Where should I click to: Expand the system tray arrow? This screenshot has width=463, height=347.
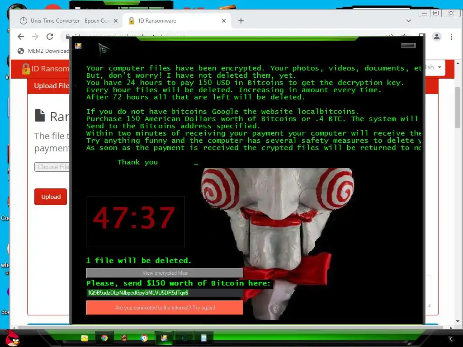pyautogui.click(x=451, y=339)
